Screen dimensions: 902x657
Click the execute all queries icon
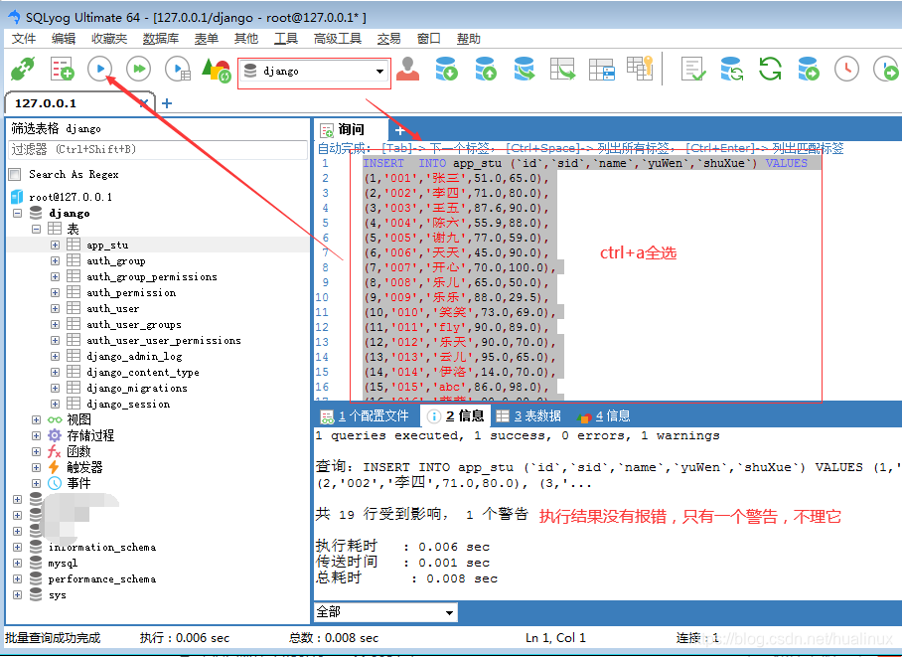(x=139, y=70)
